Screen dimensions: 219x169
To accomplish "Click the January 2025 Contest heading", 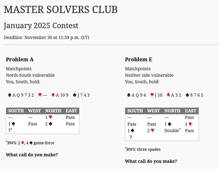I will [41, 26].
